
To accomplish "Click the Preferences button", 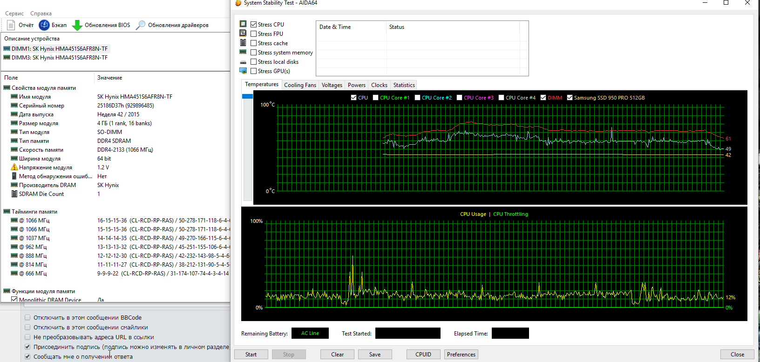I will 461,355.
